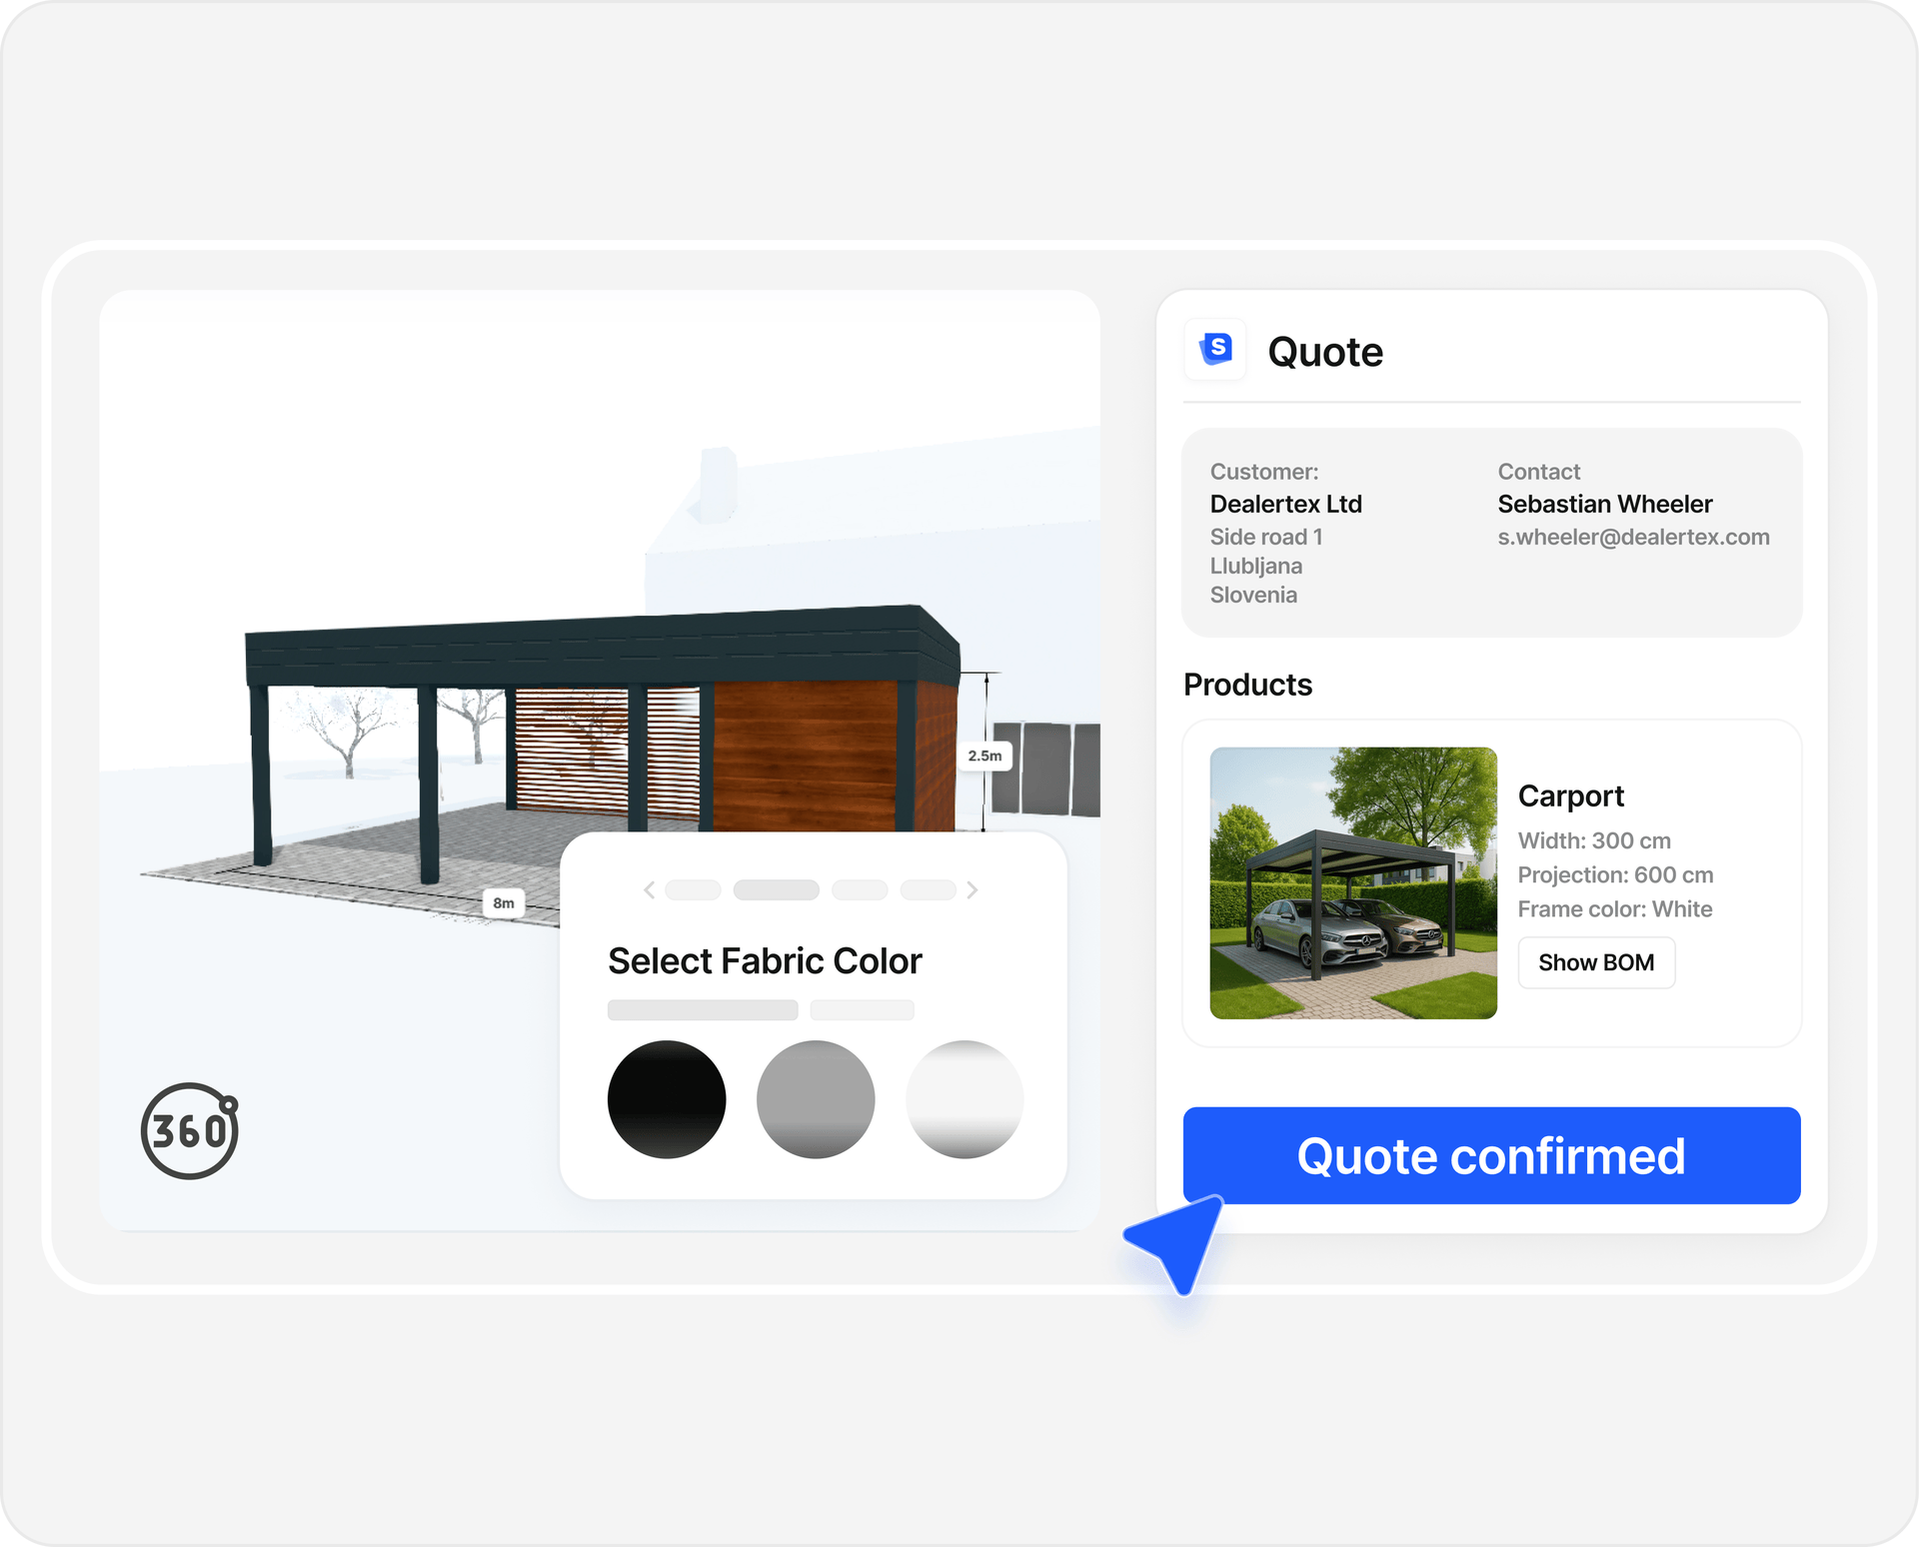Viewport: 1919px width, 1547px height.
Task: Select the third step pill indicator
Action: pos(860,889)
